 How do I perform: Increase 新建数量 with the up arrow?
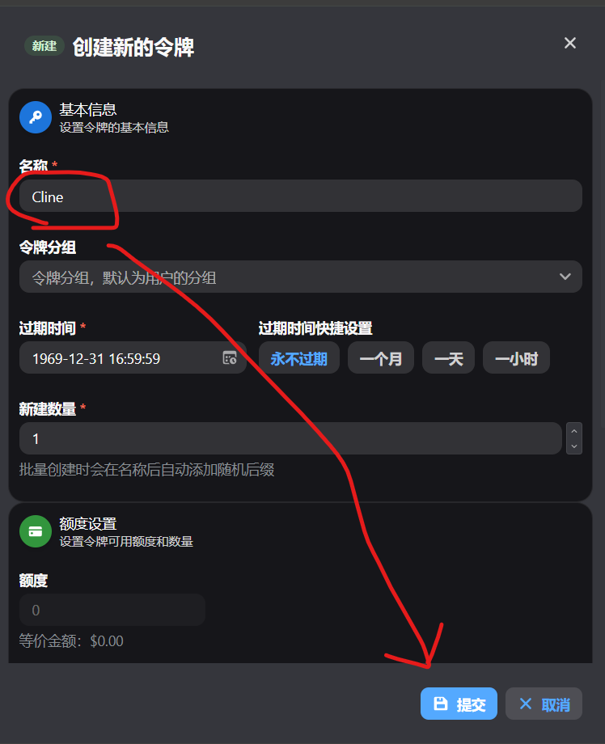tap(574, 431)
